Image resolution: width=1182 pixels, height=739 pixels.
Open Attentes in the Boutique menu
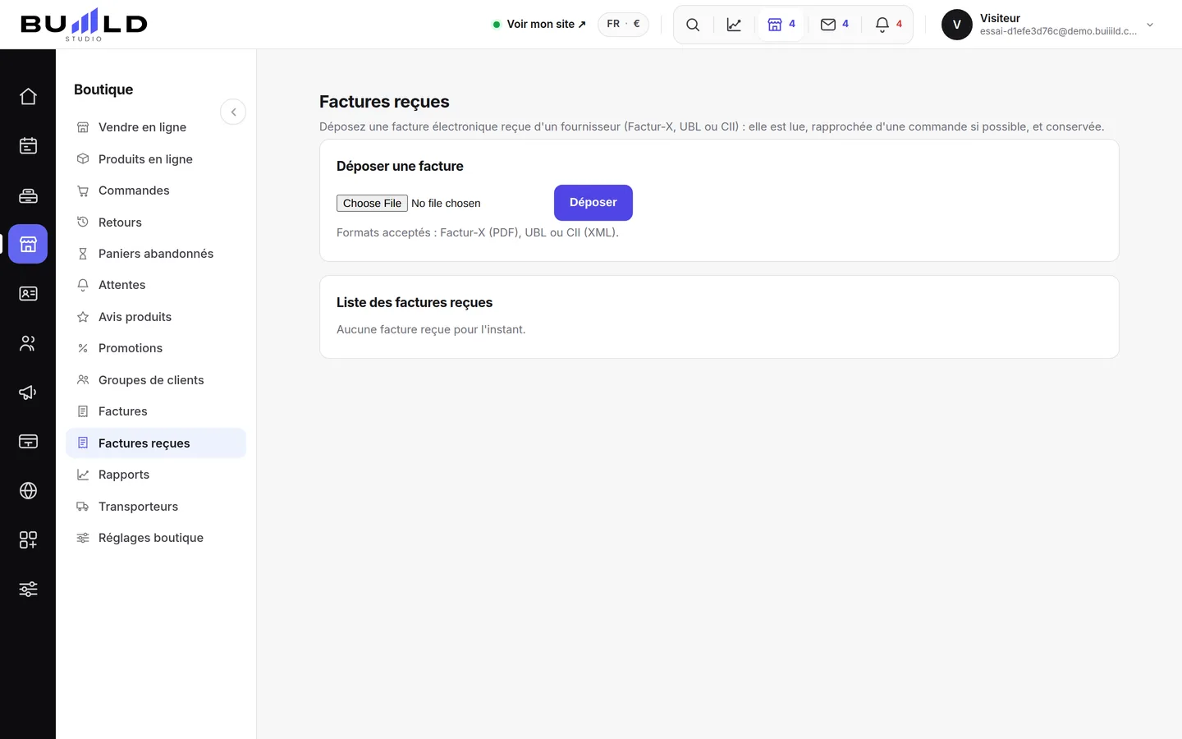(155, 285)
